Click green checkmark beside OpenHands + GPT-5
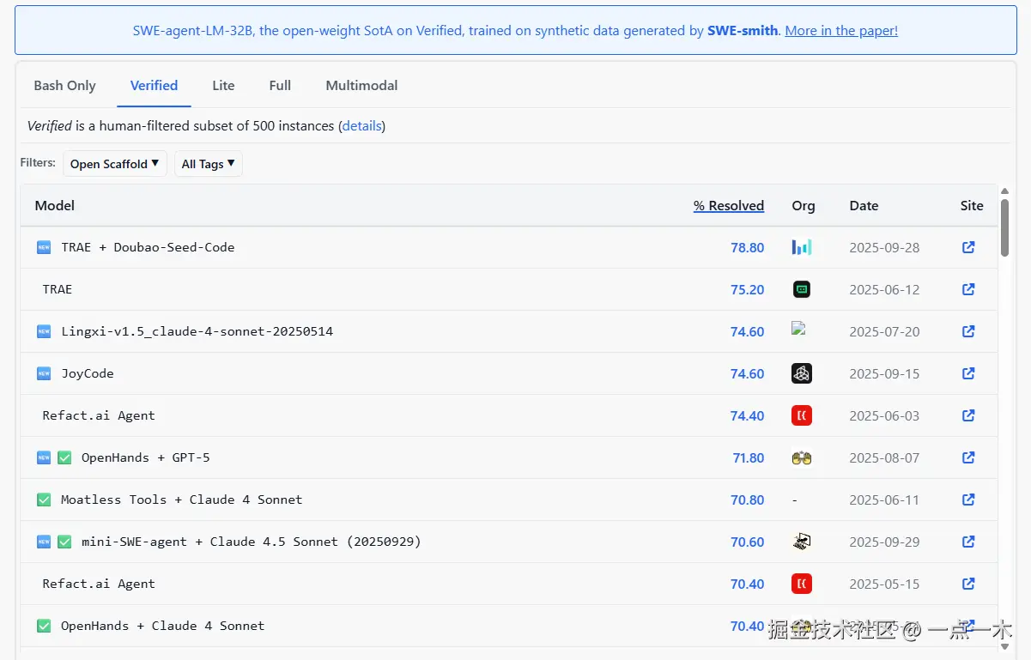This screenshot has width=1031, height=660. click(64, 457)
